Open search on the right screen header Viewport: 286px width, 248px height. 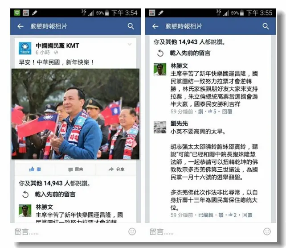pyautogui.click(x=266, y=26)
